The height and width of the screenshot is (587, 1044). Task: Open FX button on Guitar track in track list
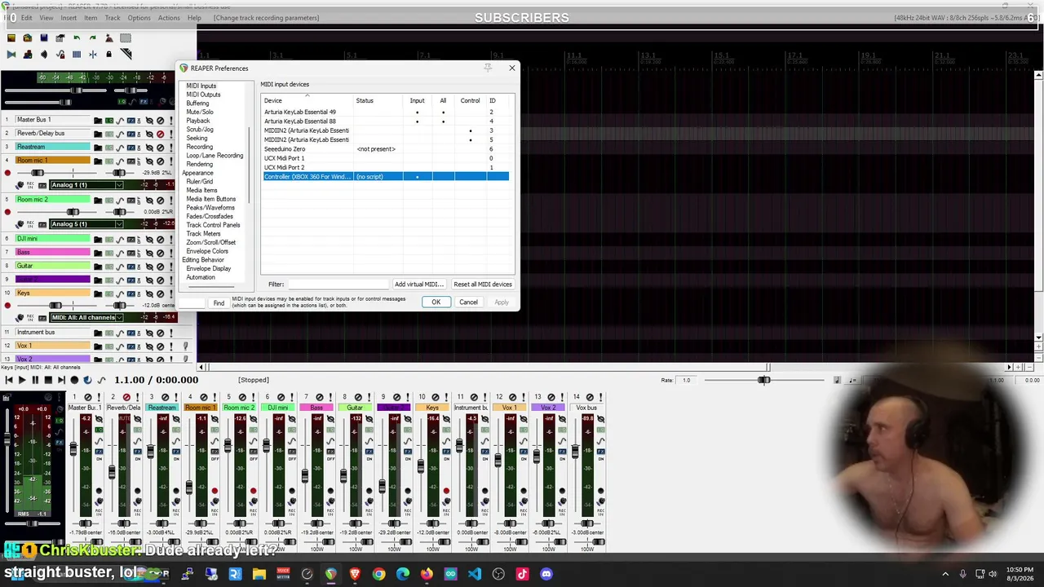tap(130, 266)
